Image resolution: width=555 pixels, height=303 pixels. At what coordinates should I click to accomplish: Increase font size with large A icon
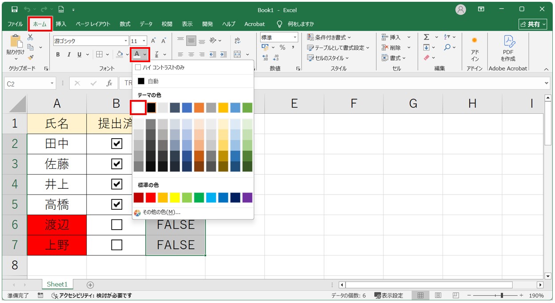[x=153, y=40]
